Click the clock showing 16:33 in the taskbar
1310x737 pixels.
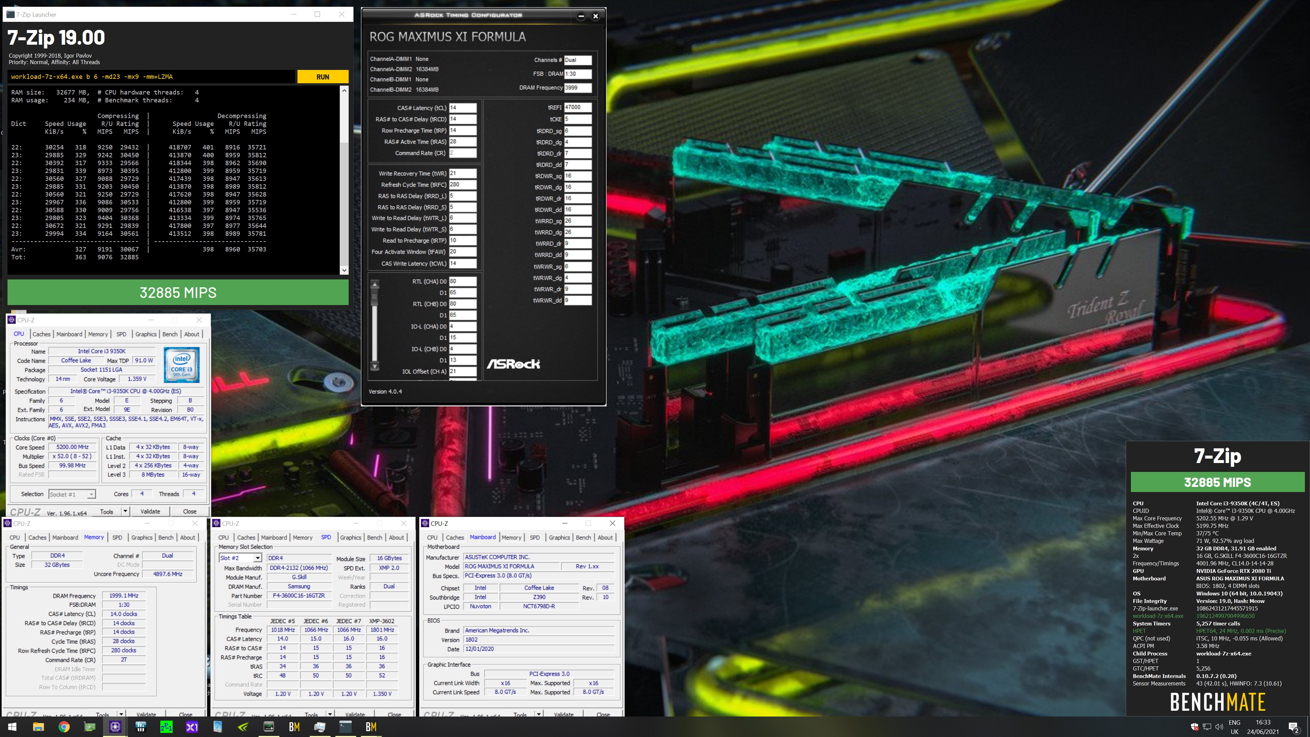click(x=1263, y=722)
